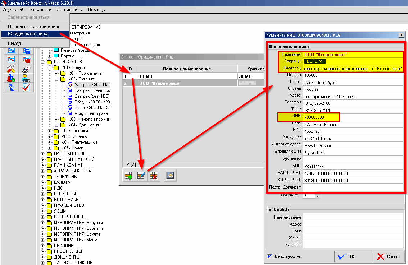Expand the 'ГРУППЫ УСЛУГ' tree node
Screen dimensions: 408x265
[x=44, y=154]
